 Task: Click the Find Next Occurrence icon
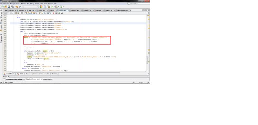click(31, 13)
